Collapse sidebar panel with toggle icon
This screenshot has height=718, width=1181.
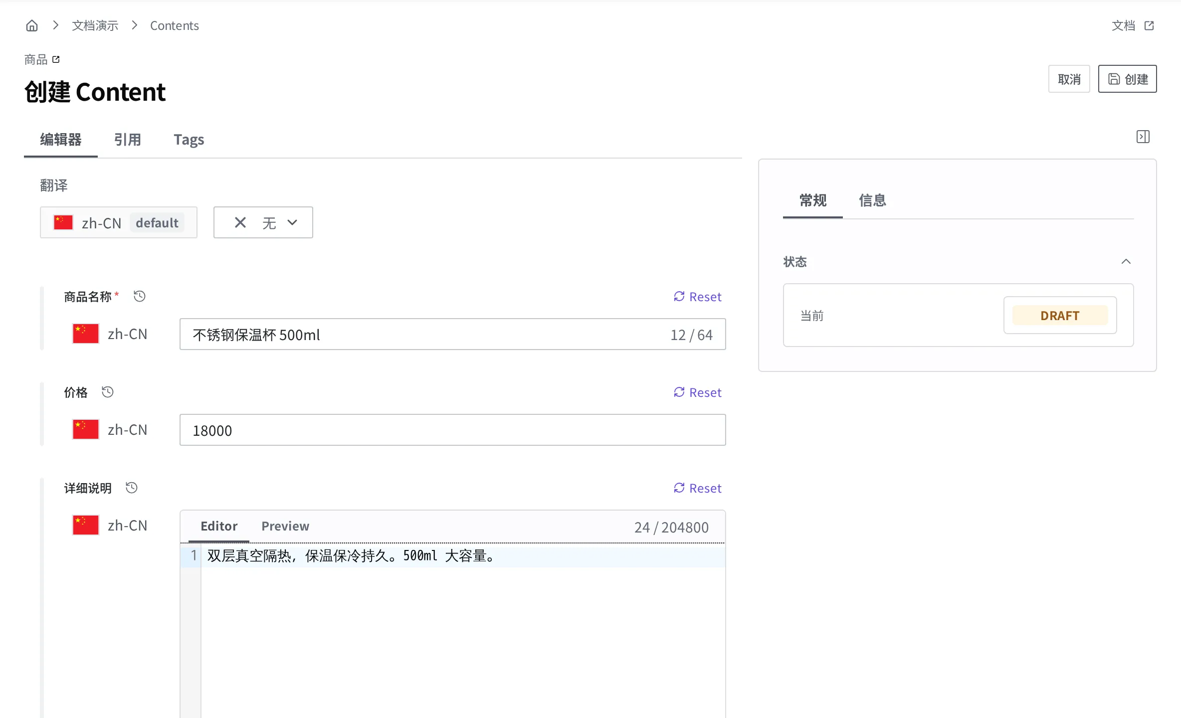point(1143,137)
